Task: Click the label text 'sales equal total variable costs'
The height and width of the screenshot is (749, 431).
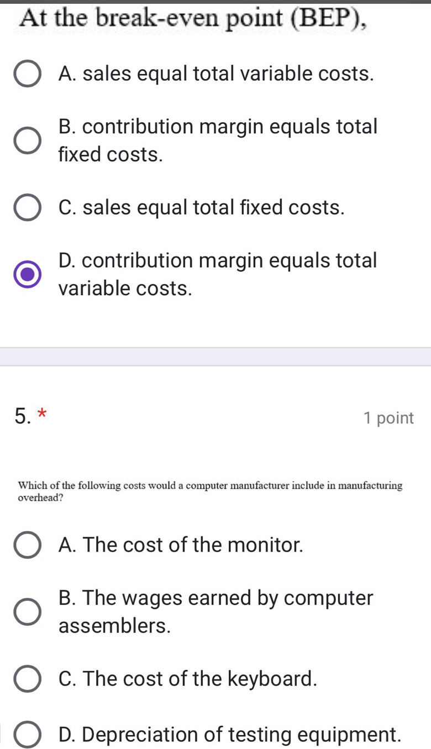Action: point(216,74)
